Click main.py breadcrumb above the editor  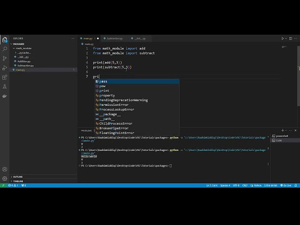click(88, 44)
